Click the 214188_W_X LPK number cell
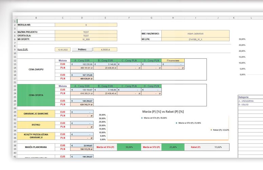Image resolution: width=263 pixels, height=170 pixels. (x=195, y=39)
